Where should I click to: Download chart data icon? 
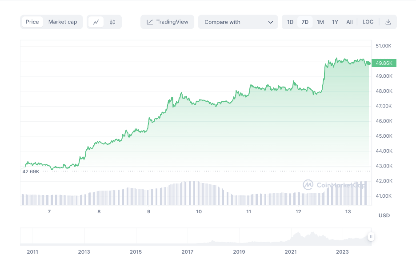tap(388, 22)
